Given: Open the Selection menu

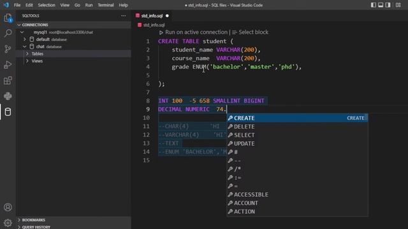Looking at the screenshot, I should 47,5.
